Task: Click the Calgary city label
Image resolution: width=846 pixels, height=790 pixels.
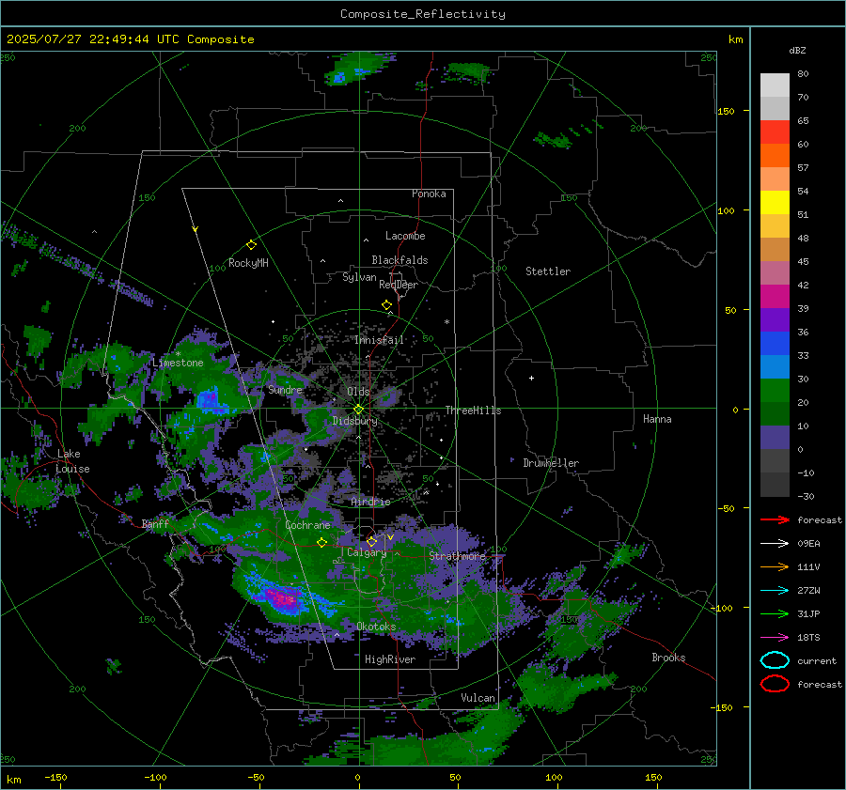Action: point(367,552)
